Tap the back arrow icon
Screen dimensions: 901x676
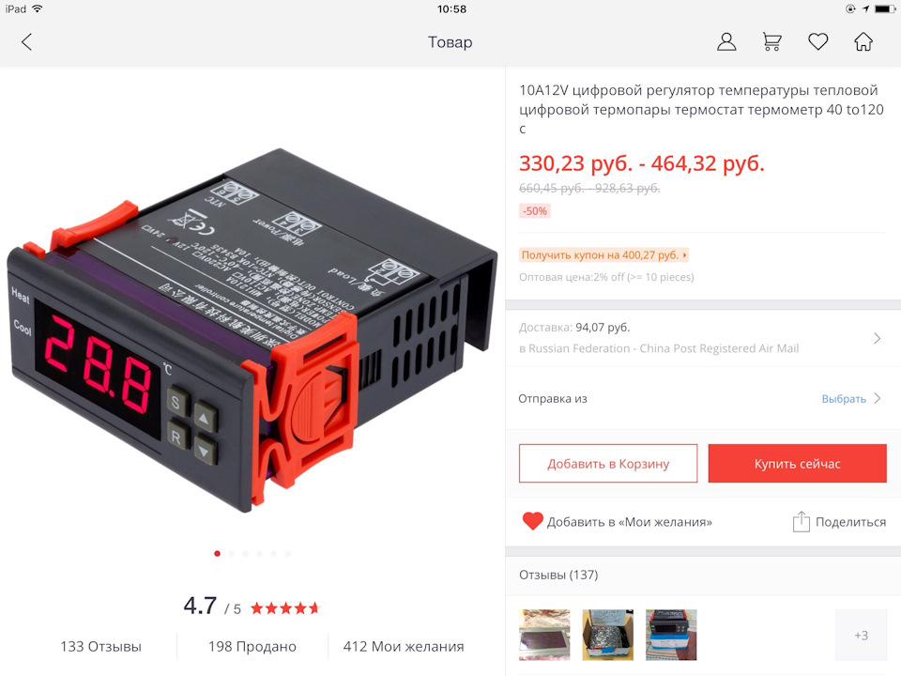coord(26,42)
